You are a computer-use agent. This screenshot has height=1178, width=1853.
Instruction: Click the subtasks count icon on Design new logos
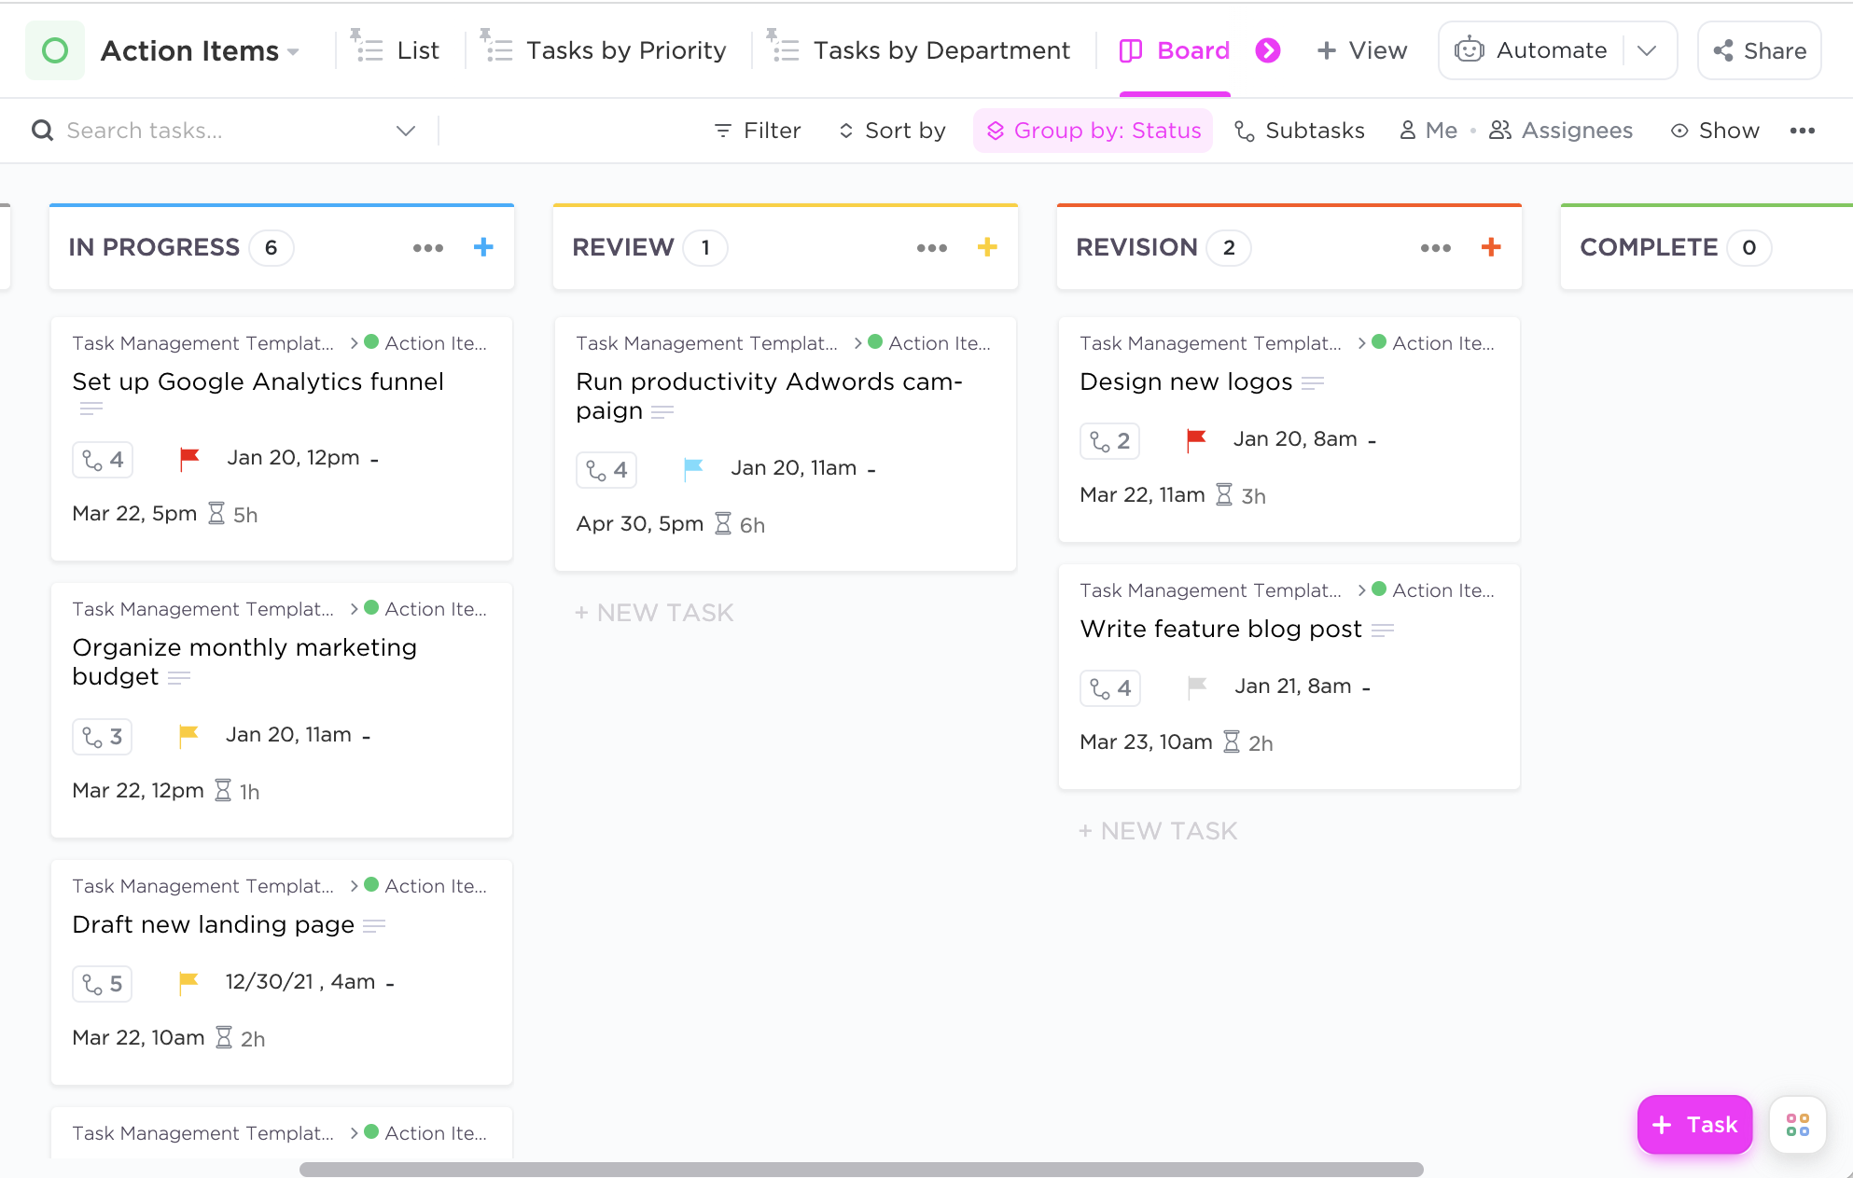1109,439
